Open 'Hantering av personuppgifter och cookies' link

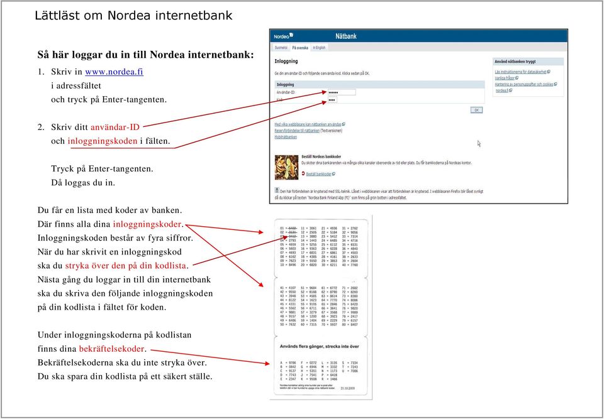click(x=524, y=84)
